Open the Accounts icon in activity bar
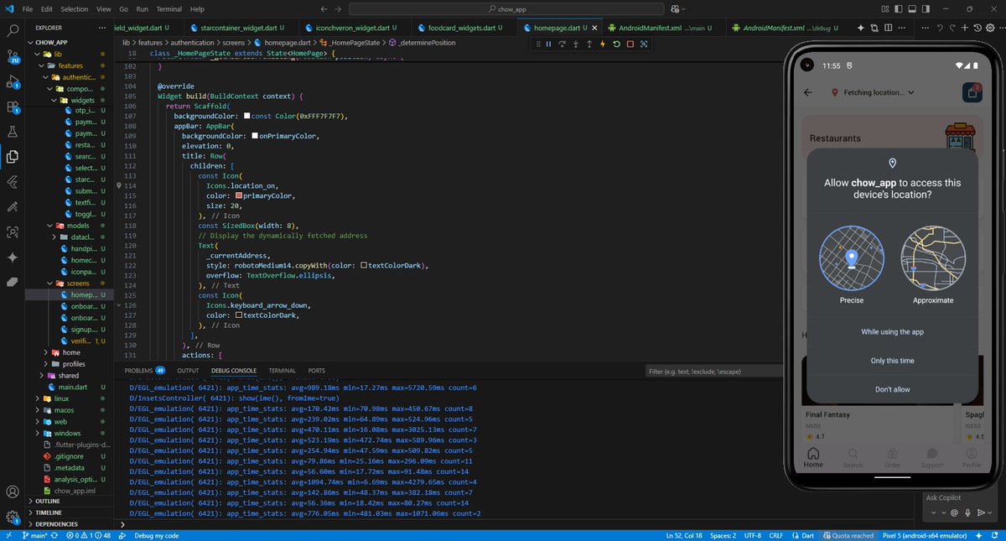 (13, 492)
